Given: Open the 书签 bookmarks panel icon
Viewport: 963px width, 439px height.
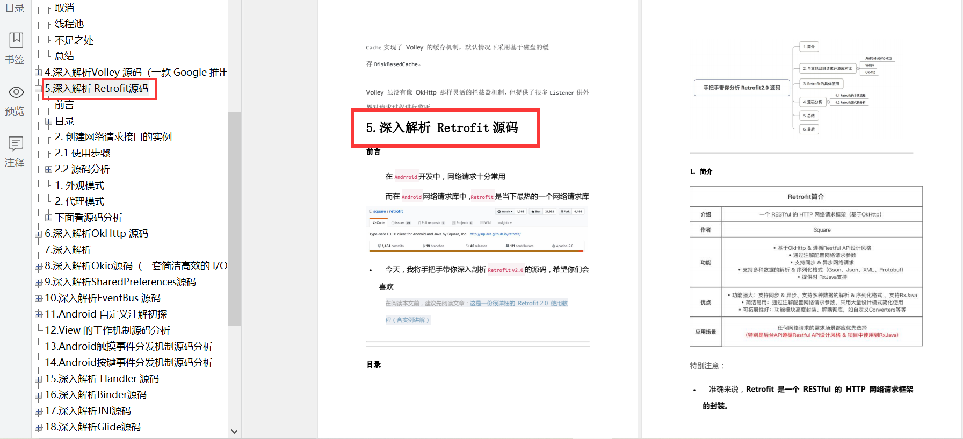Looking at the screenshot, I should tap(16, 40).
